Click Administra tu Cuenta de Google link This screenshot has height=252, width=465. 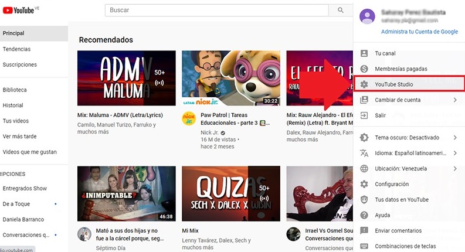(x=419, y=32)
